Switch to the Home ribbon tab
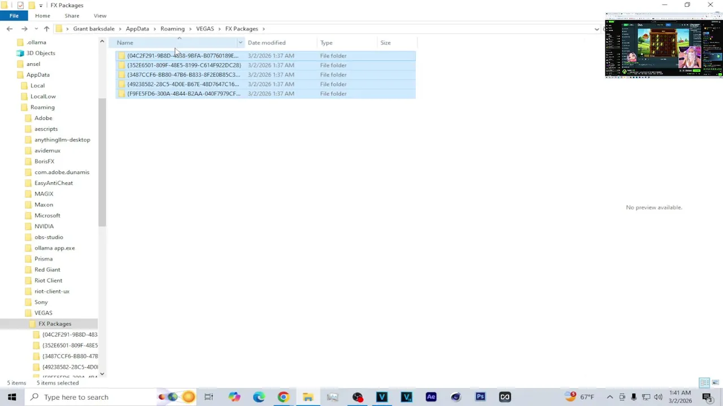 pyautogui.click(x=42, y=16)
